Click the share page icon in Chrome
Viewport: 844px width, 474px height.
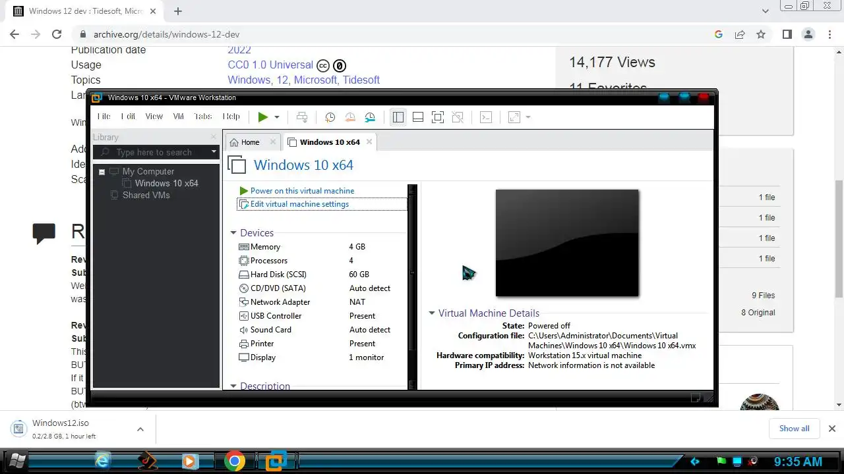pyautogui.click(x=740, y=34)
